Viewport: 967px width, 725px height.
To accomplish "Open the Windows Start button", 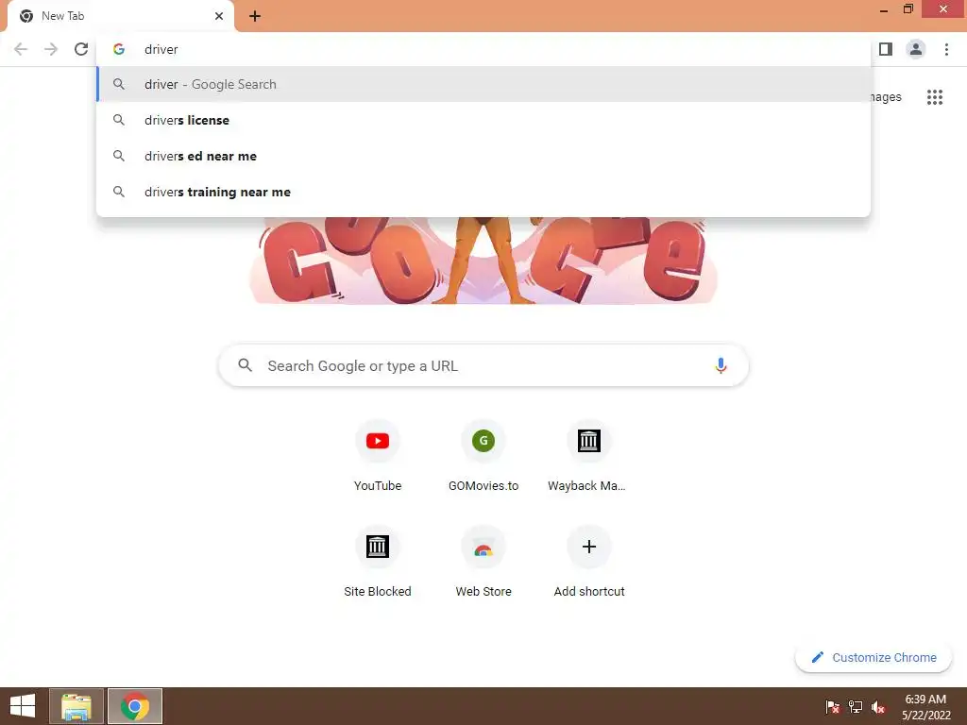I will click(23, 706).
